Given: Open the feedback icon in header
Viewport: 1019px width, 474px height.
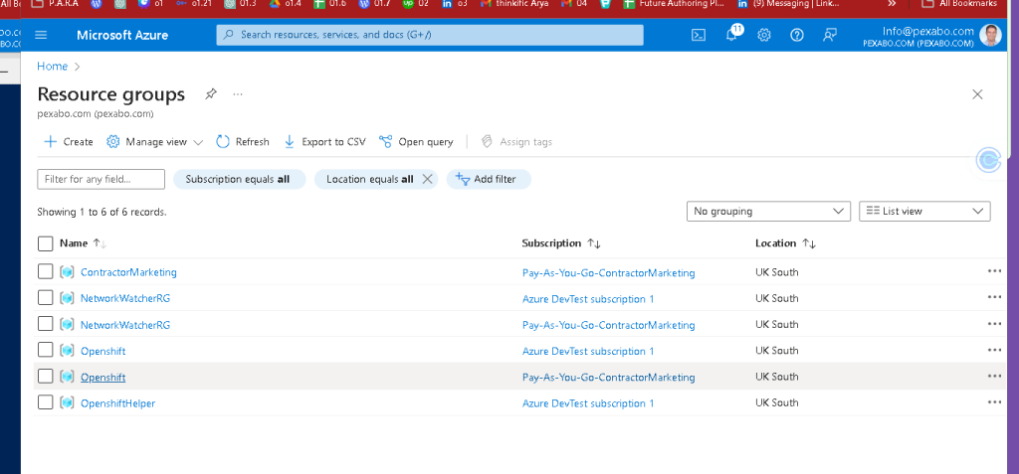Looking at the screenshot, I should pos(829,35).
